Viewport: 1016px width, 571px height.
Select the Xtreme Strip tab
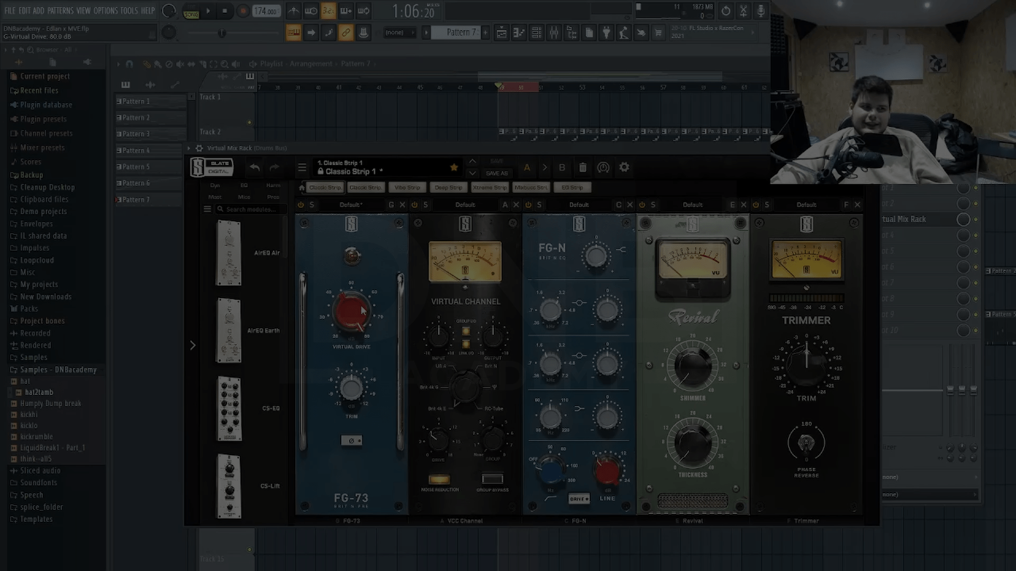coord(489,188)
